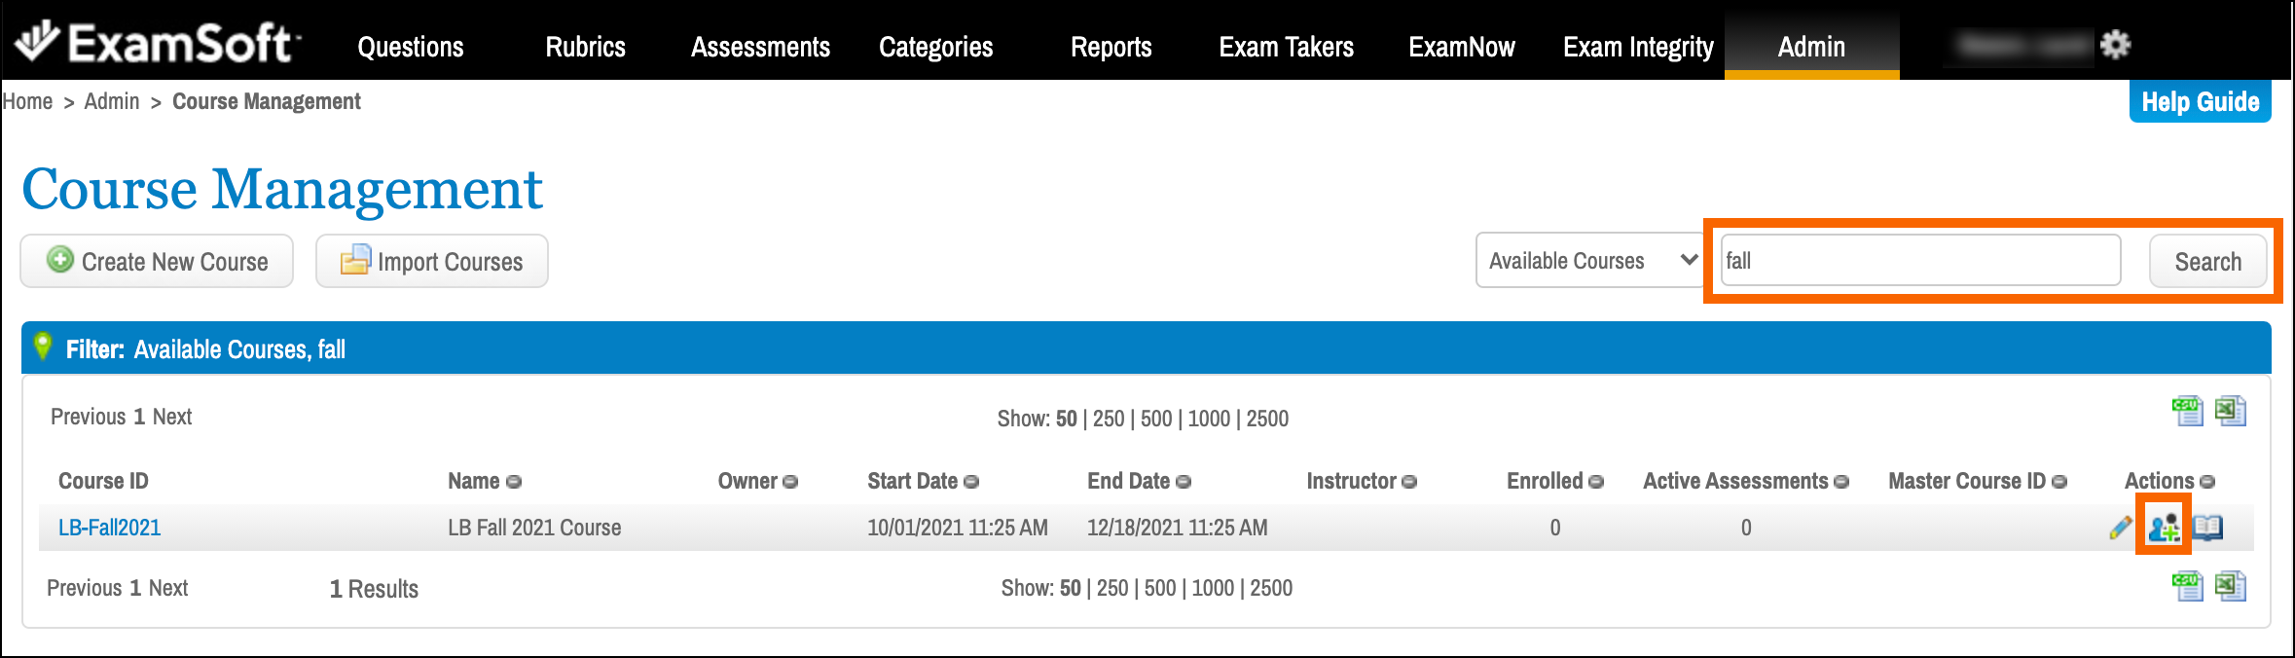Open settings gear icon in top bar

pos(2114,45)
